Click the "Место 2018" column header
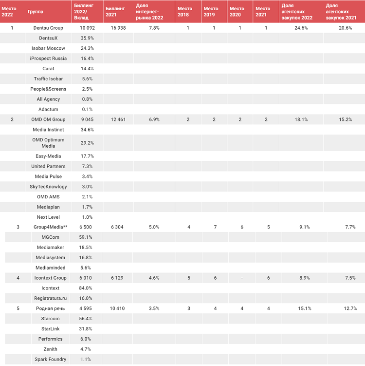The image size is (365, 366). coord(185,11)
